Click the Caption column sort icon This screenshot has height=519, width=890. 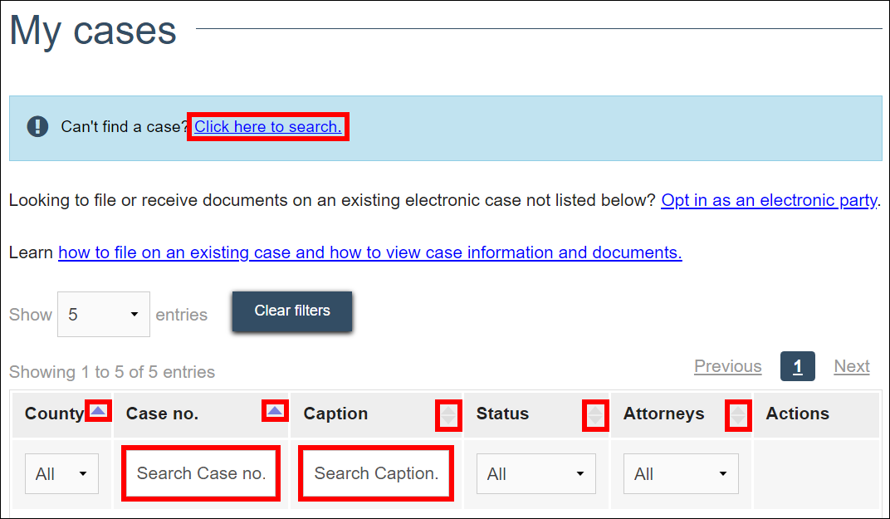pyautogui.click(x=448, y=414)
